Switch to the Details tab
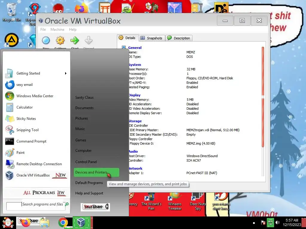Screen dimensions: 306x229 [128, 38]
